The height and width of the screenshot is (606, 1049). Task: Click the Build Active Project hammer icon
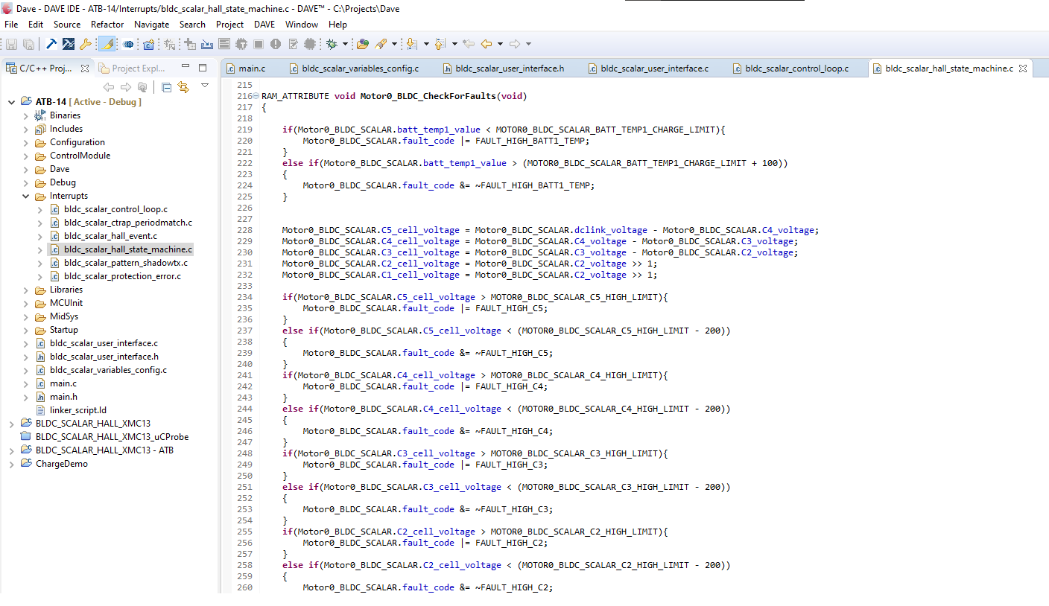(51, 45)
